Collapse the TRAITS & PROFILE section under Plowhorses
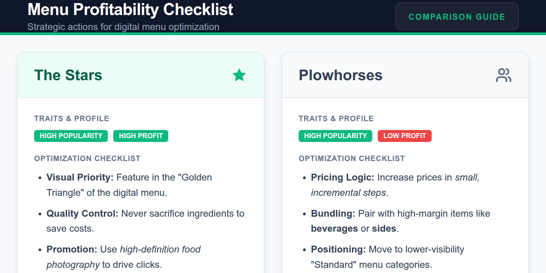The image size is (546, 273). (336, 118)
